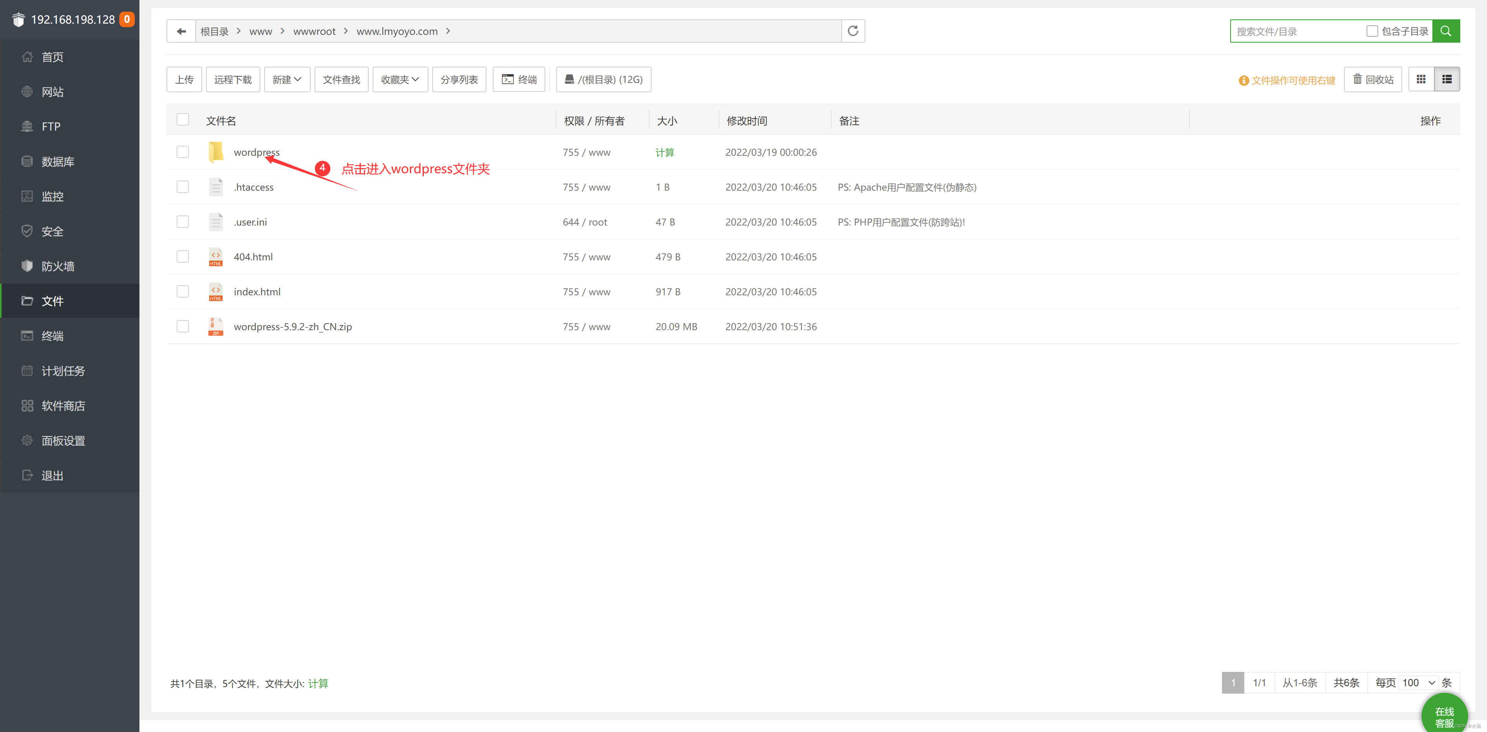Expand the 收藏夹 favorites dropdown

(400, 80)
